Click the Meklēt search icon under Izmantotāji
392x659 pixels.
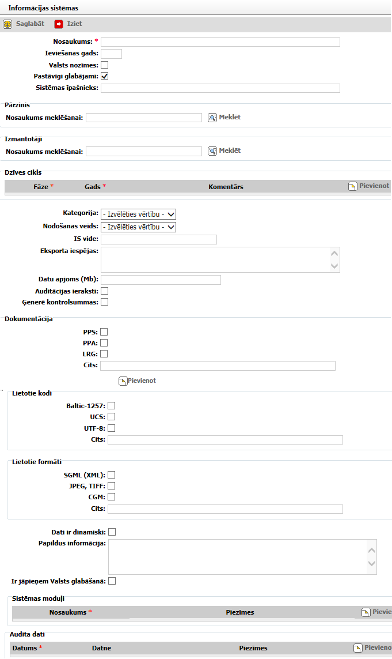pos(212,151)
